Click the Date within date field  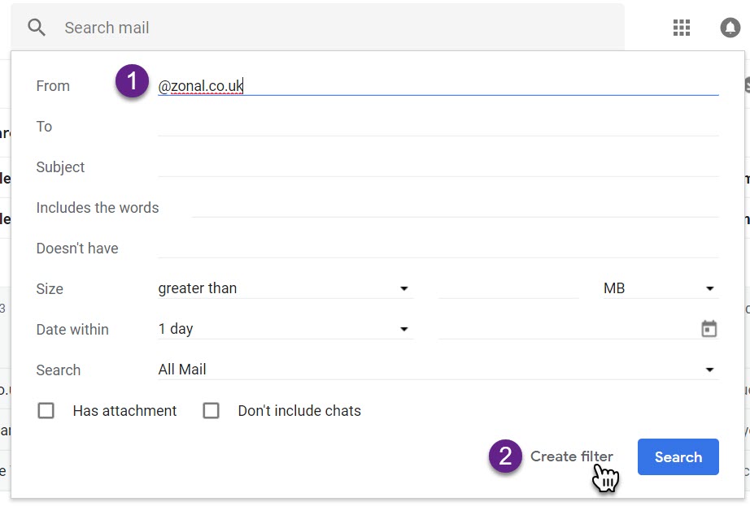tap(569, 329)
